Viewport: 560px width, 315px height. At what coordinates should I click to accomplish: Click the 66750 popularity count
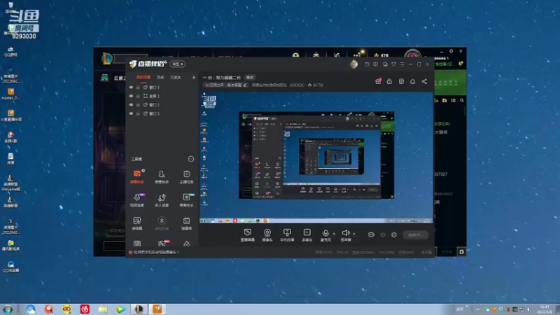tap(316, 85)
